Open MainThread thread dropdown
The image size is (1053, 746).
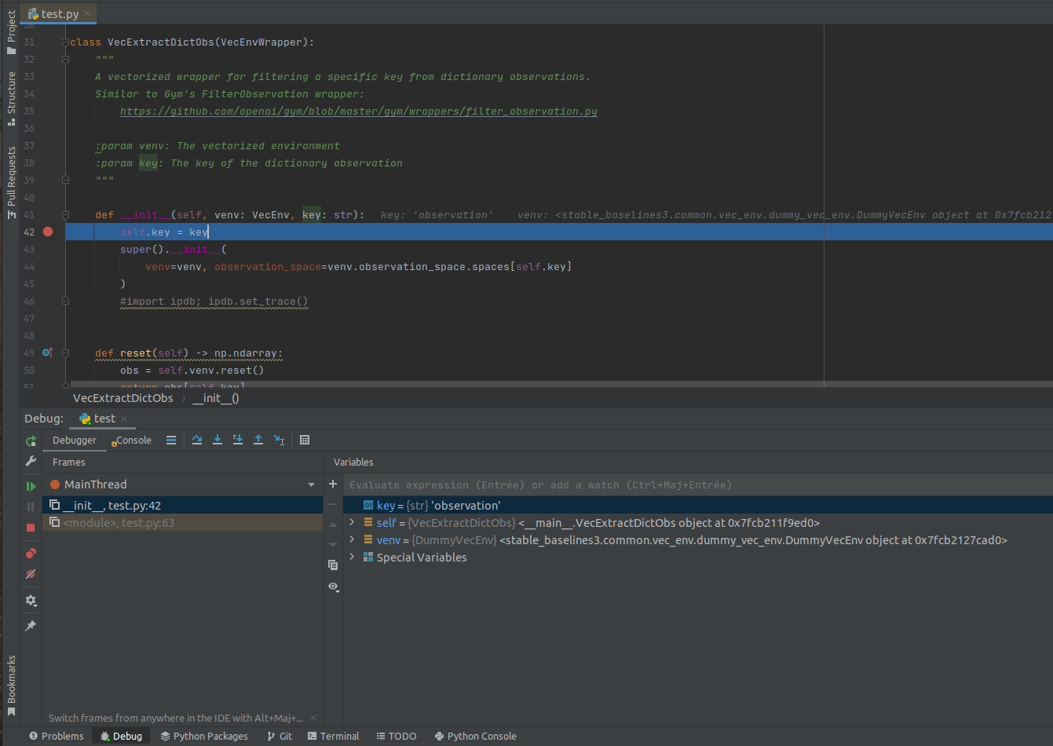click(x=312, y=485)
